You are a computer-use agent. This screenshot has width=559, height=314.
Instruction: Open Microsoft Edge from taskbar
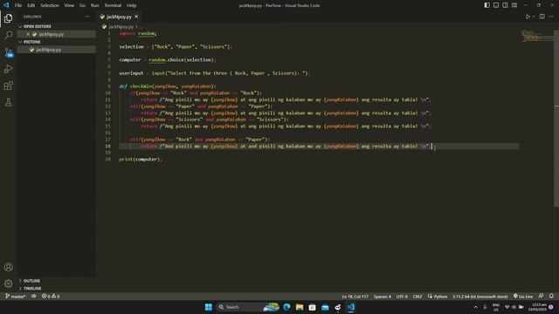pyautogui.click(x=286, y=307)
